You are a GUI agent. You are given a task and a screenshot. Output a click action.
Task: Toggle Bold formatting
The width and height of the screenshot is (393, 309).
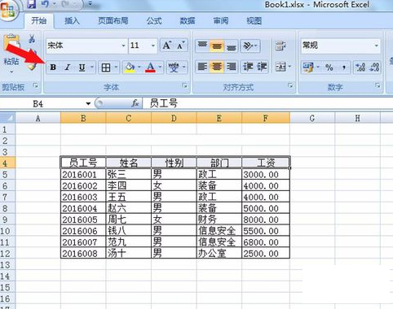pyautogui.click(x=53, y=67)
